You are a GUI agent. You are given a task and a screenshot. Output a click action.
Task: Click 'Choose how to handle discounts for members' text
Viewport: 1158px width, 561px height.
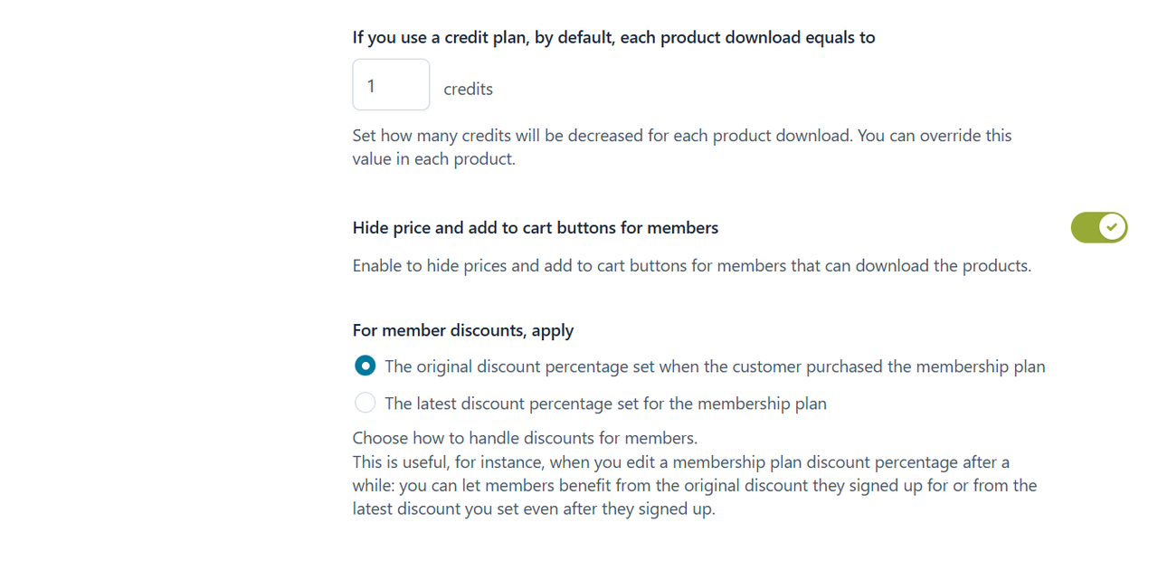(x=525, y=439)
